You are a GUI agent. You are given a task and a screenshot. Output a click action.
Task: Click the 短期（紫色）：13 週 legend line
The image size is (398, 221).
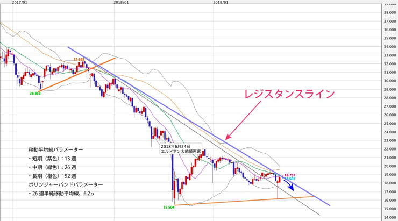[x=52, y=159]
